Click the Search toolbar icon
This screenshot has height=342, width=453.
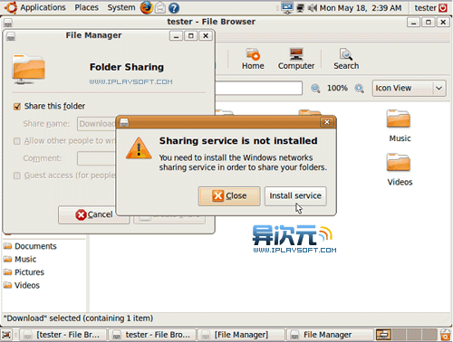pyautogui.click(x=346, y=59)
